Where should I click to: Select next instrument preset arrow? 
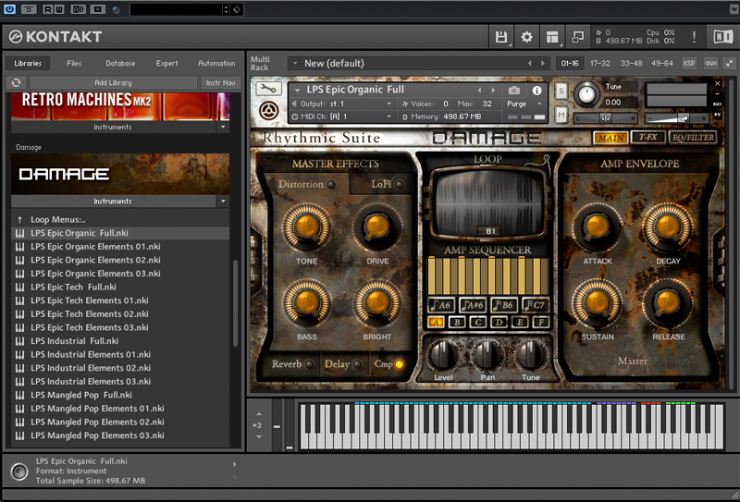click(494, 90)
